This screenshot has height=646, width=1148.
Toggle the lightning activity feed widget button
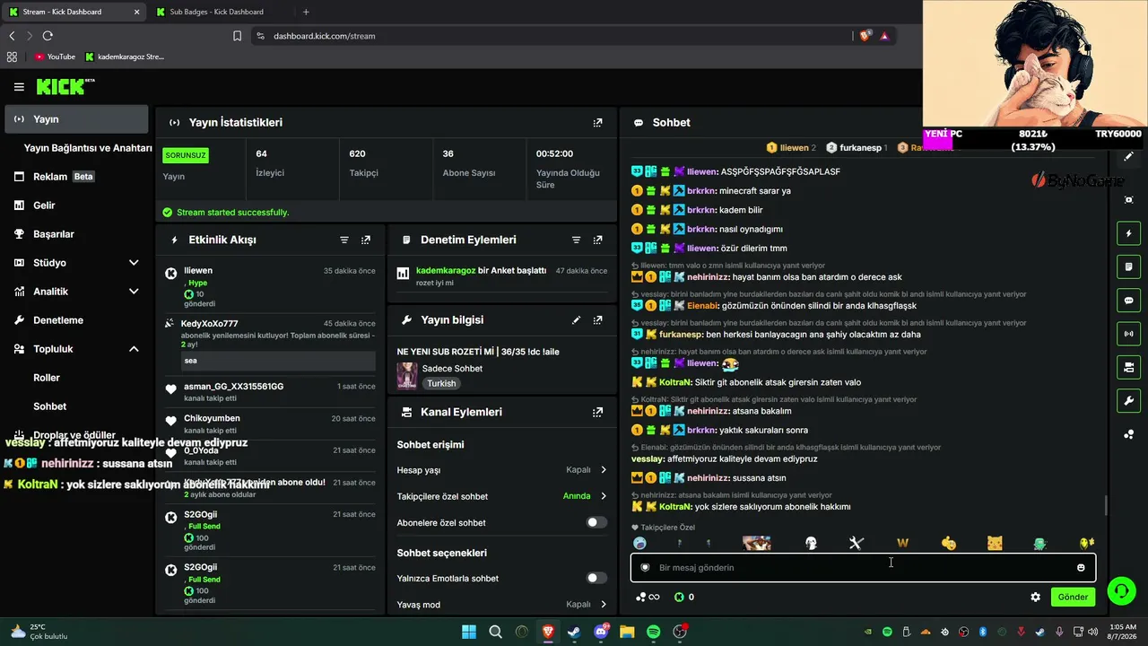pos(1128,234)
